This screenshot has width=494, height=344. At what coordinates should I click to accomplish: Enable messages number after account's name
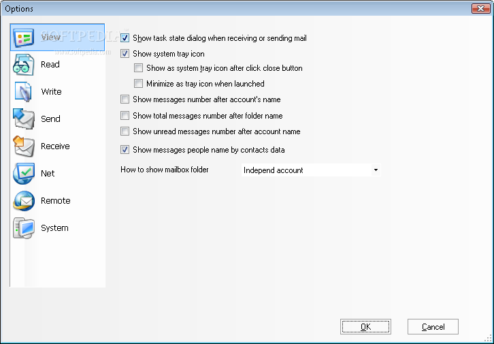pos(125,99)
